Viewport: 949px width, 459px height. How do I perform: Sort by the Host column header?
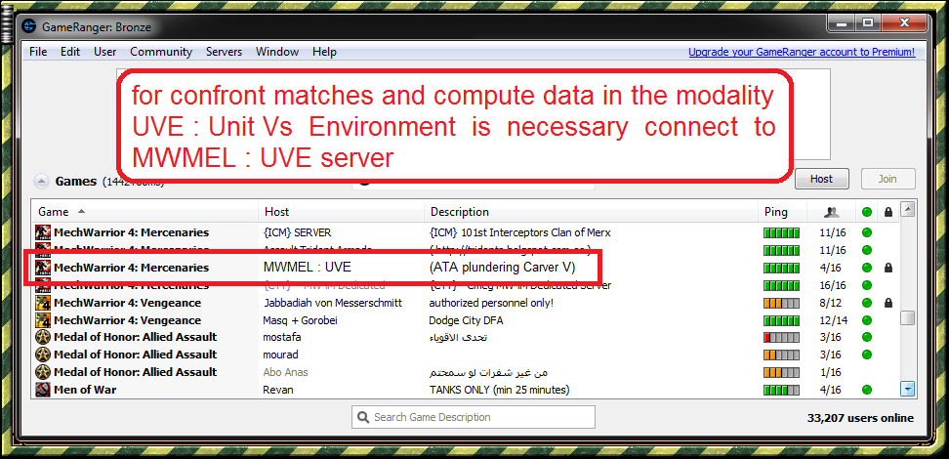342,212
